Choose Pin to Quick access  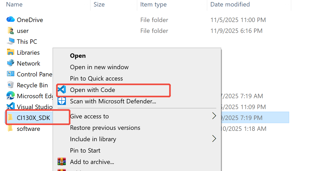coord(96,79)
